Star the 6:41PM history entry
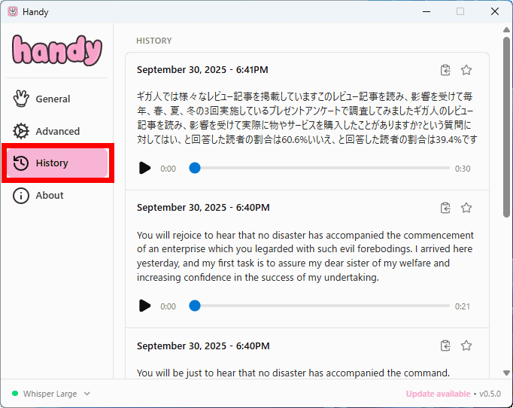 coord(466,70)
